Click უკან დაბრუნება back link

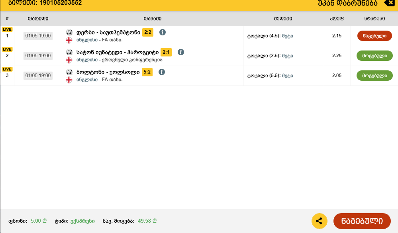pyautogui.click(x=348, y=3)
